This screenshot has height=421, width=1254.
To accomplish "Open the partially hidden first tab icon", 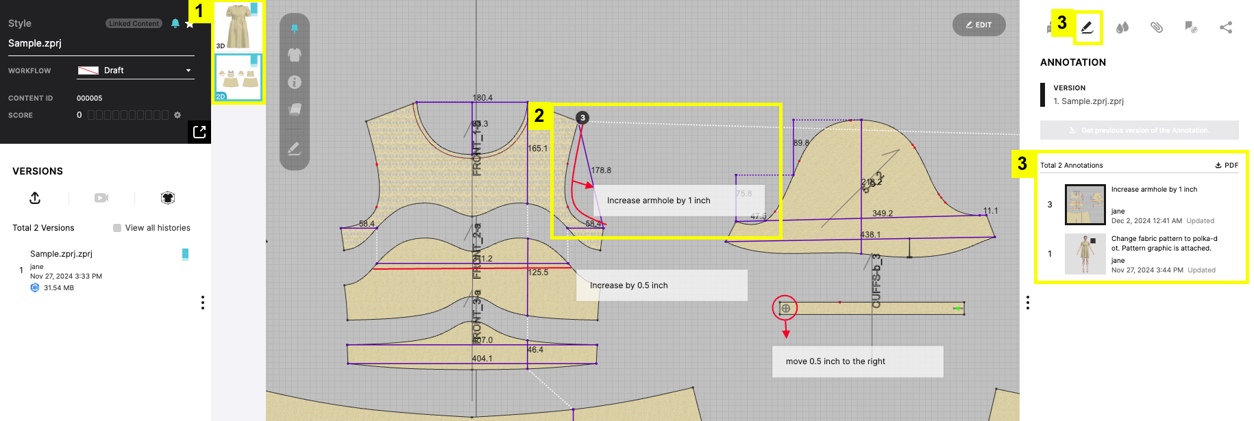I will (x=1049, y=28).
